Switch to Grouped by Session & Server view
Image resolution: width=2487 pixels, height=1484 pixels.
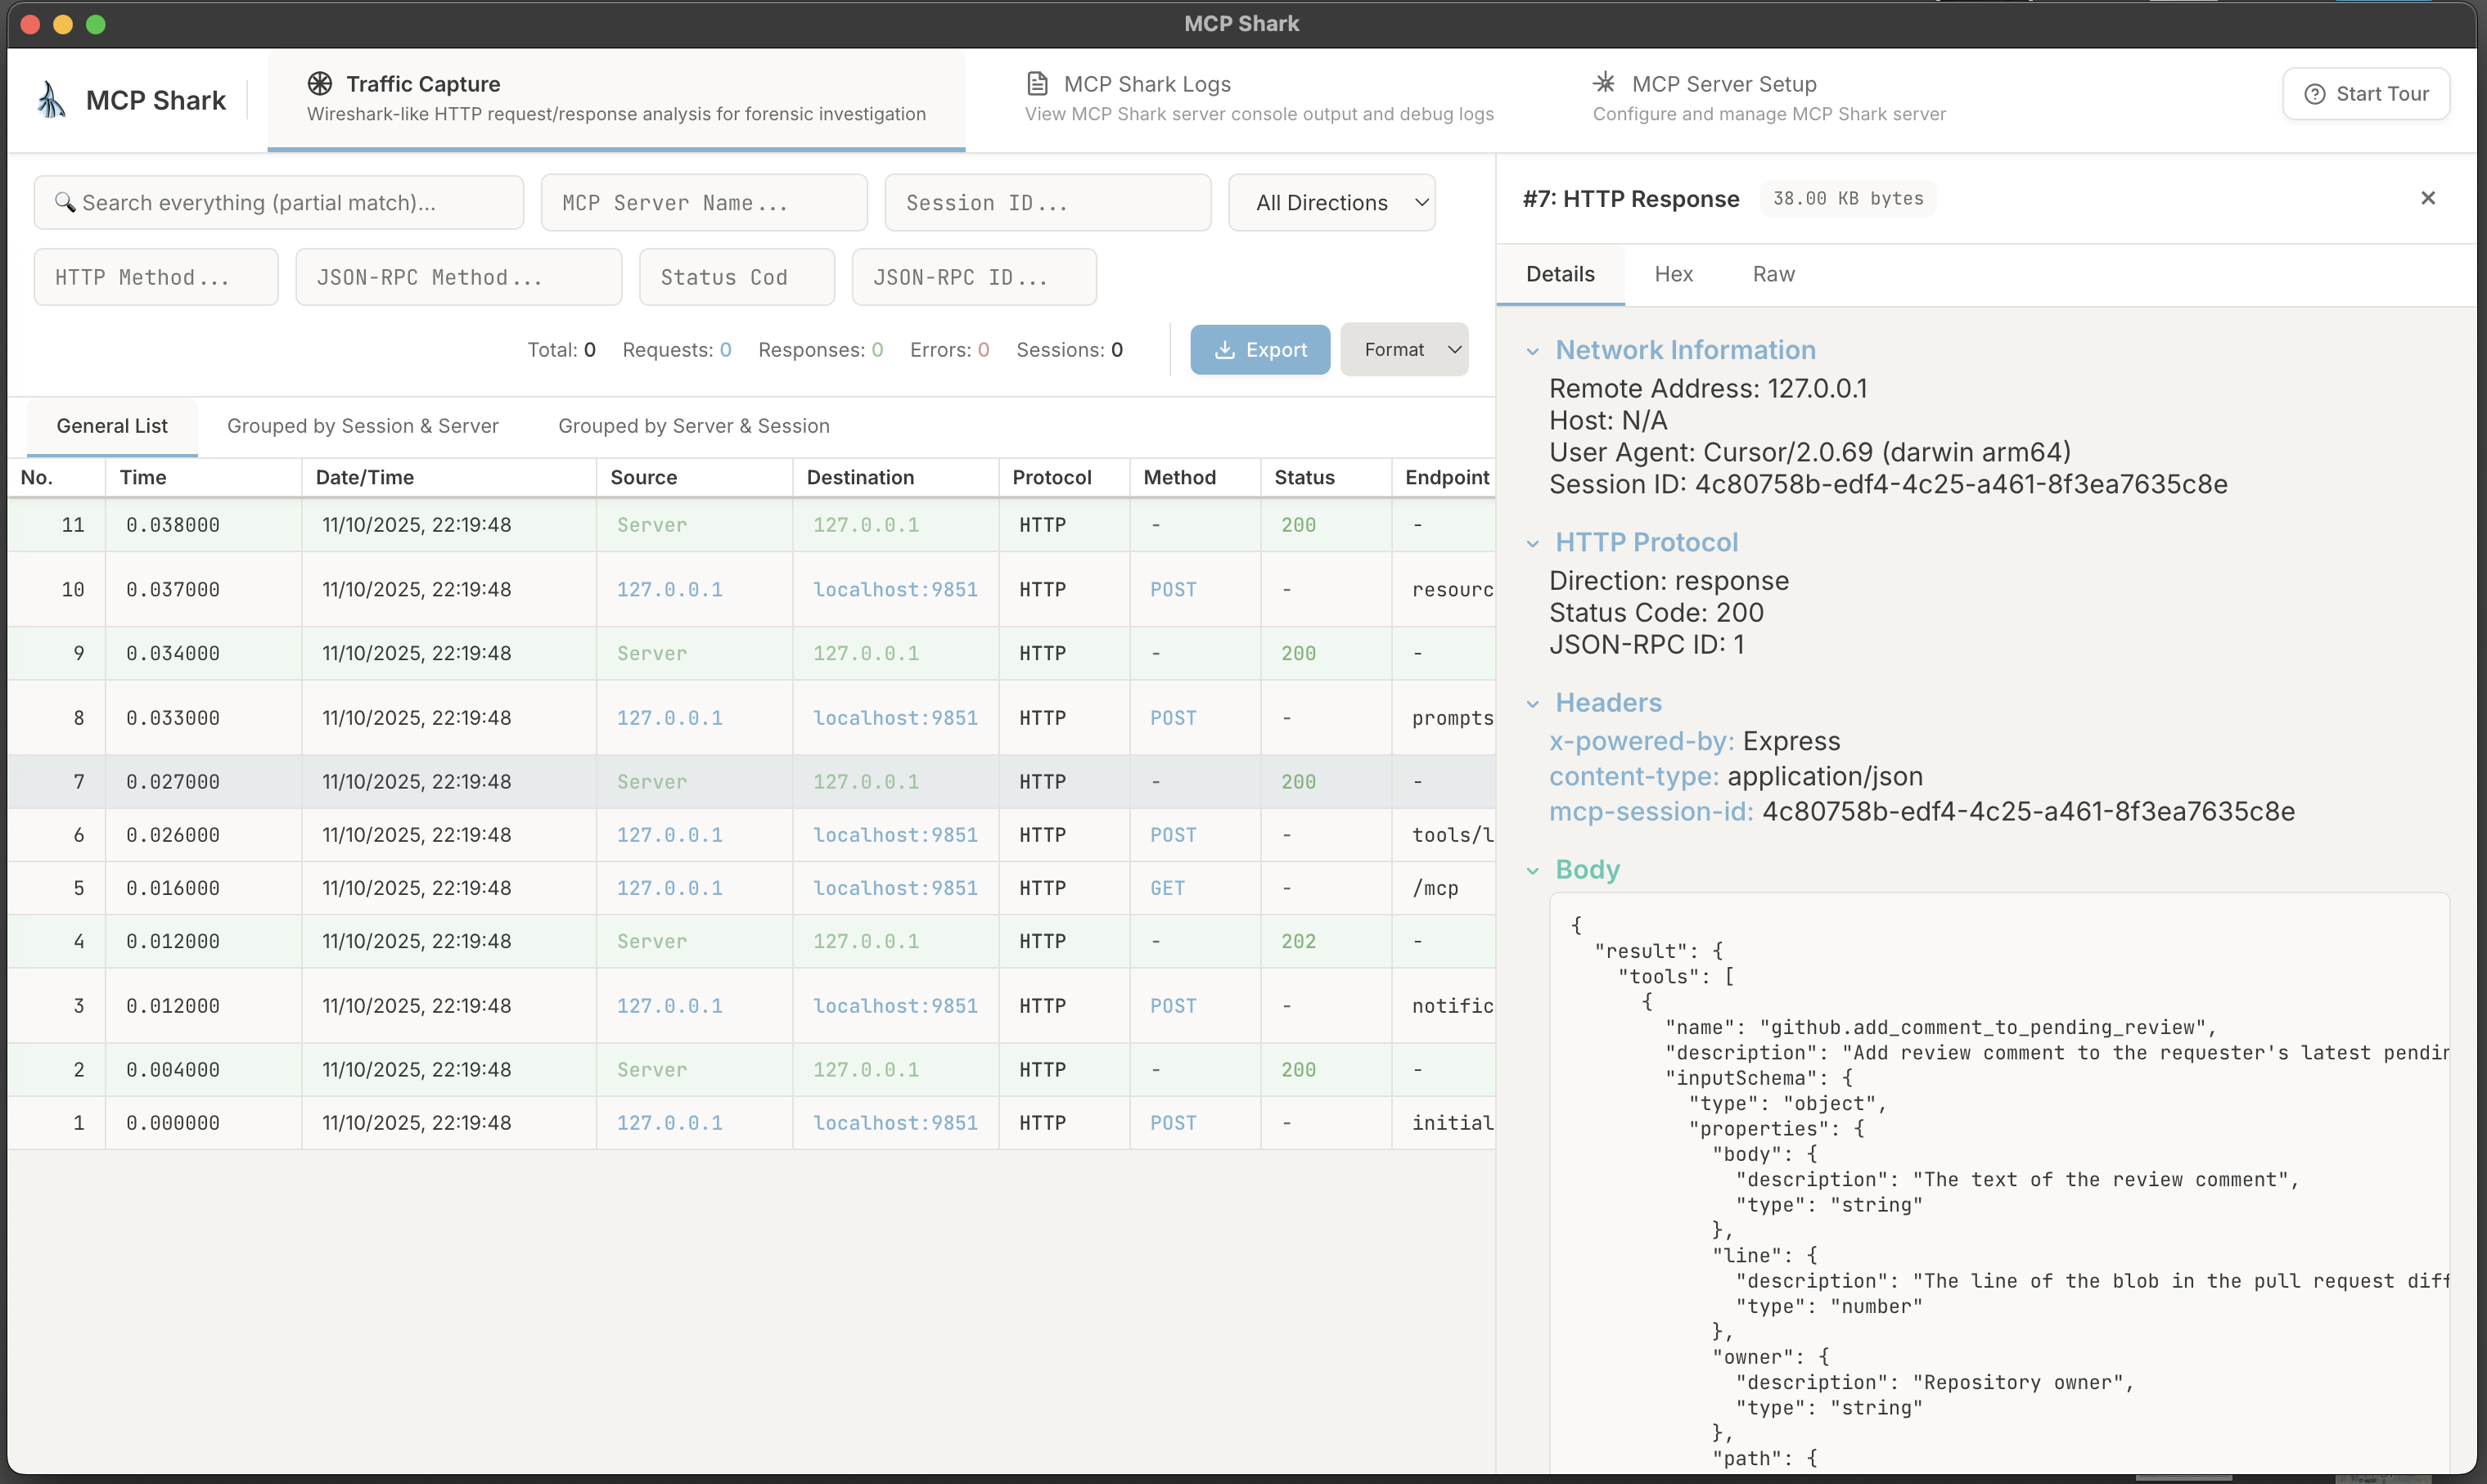coord(363,426)
